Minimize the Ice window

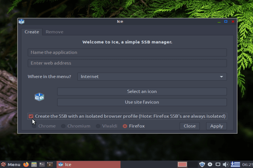pos(219,22)
